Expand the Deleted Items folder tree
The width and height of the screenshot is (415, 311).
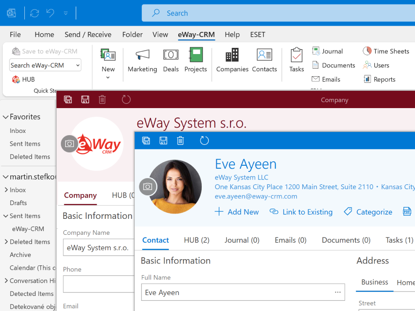6,242
